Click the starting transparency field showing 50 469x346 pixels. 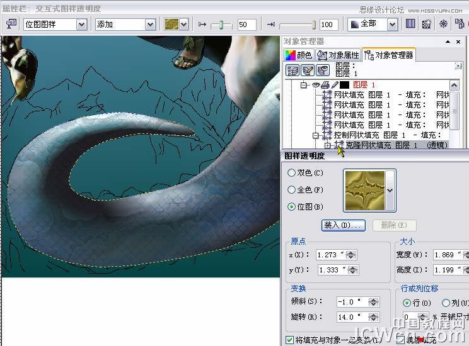246,25
